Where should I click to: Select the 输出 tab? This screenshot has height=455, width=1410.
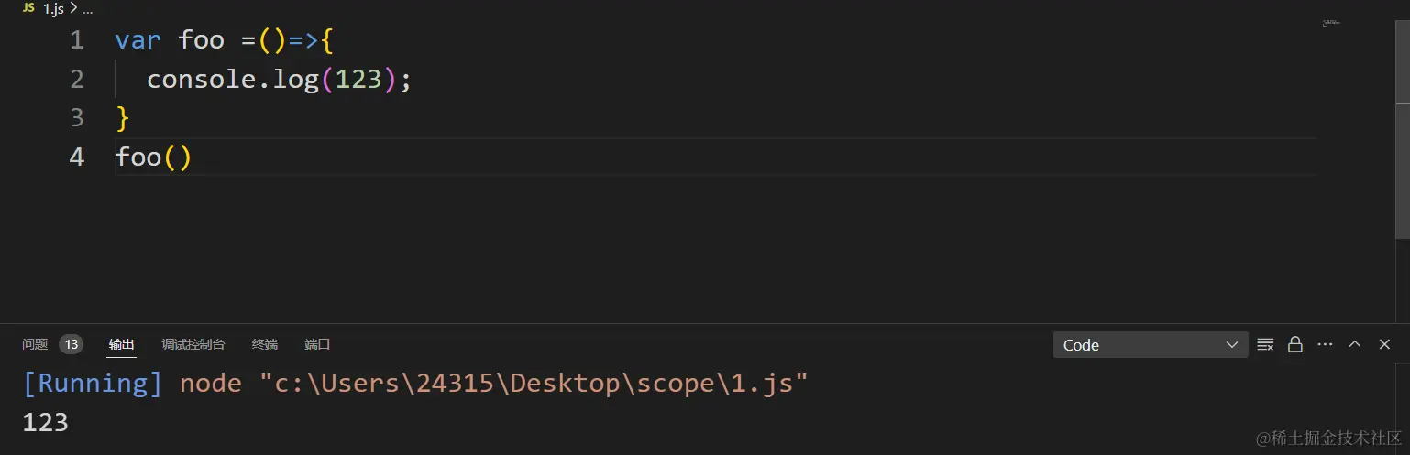point(121,345)
